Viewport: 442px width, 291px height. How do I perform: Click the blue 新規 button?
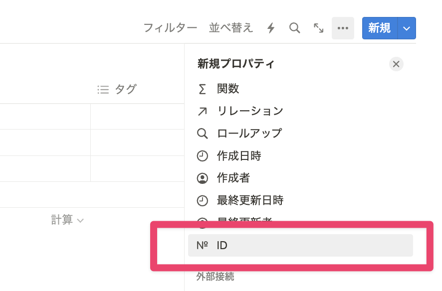click(380, 28)
